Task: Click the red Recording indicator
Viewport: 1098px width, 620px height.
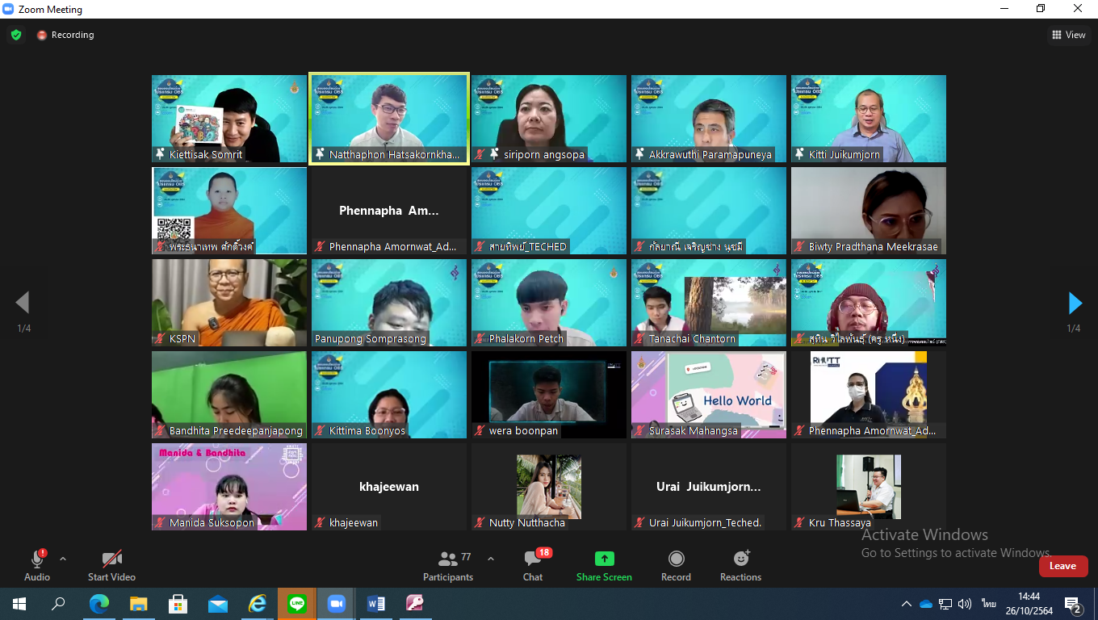Action: tap(65, 35)
